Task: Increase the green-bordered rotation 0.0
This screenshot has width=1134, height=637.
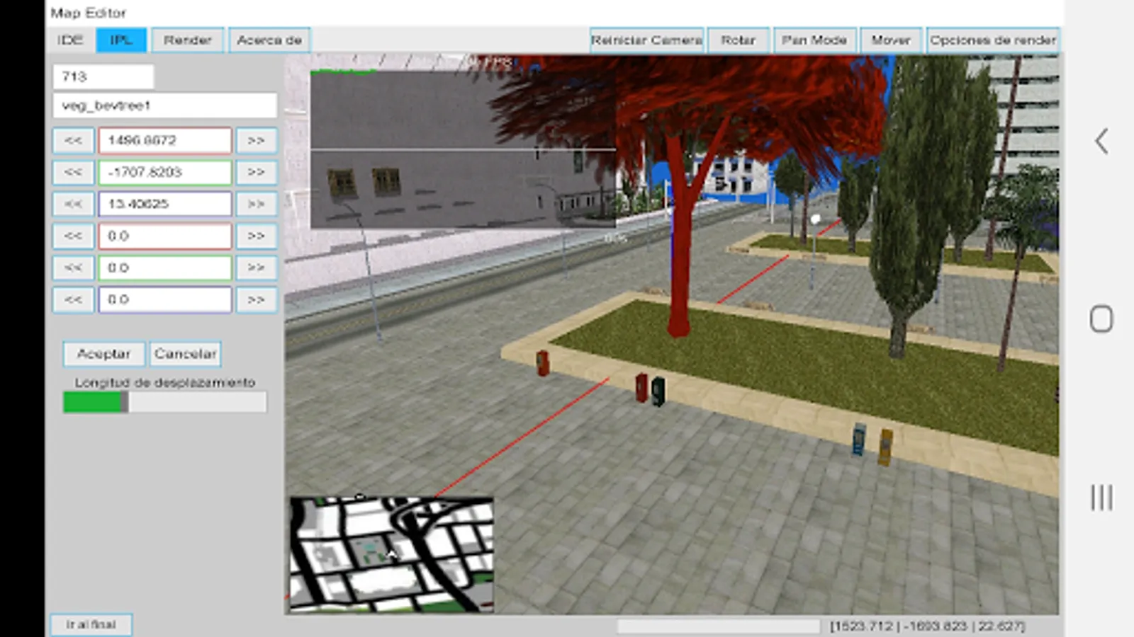Action: [x=256, y=268]
